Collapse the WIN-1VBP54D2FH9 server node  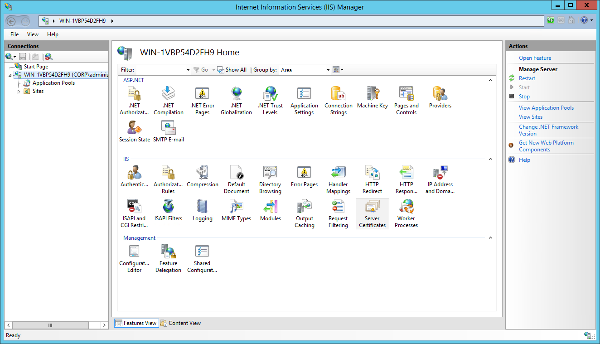[10, 75]
